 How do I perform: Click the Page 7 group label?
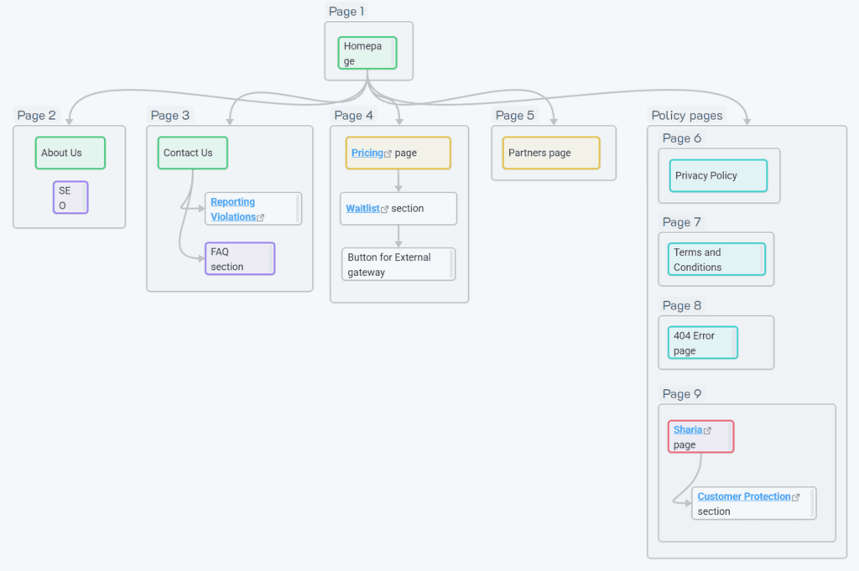(x=681, y=222)
